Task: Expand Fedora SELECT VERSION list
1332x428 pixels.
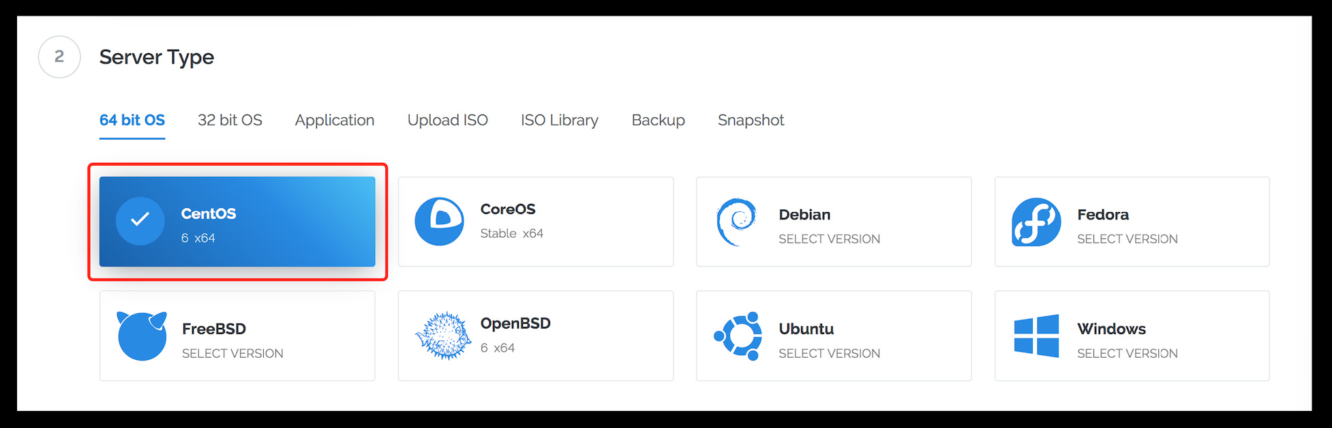Action: point(1127,239)
